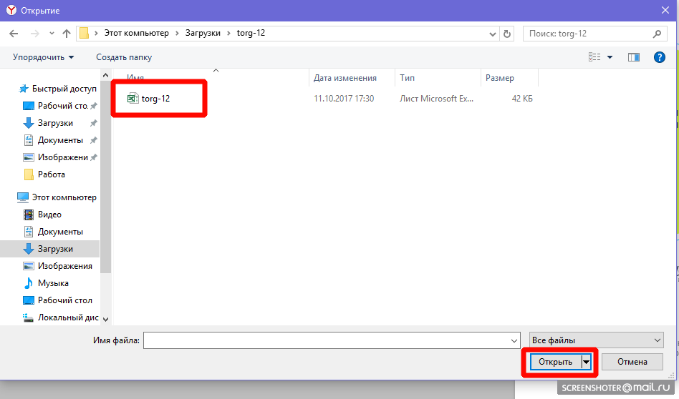
Task: Click the 'Открыть' button
Action: click(556, 362)
